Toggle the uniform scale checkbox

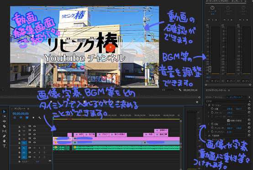click(x=228, y=120)
